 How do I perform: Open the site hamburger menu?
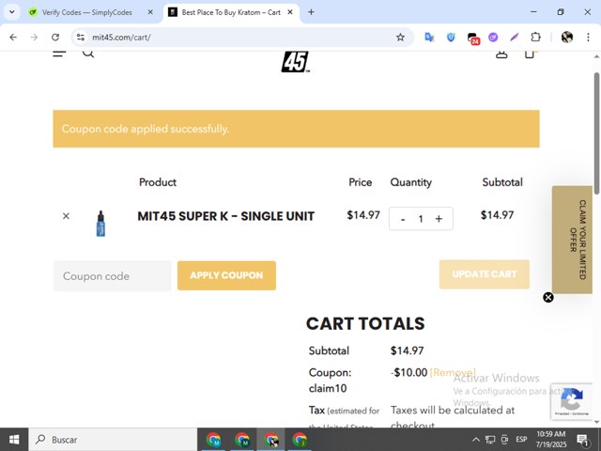(59, 54)
